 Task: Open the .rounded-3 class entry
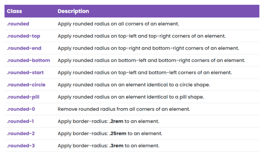[x=20, y=146]
